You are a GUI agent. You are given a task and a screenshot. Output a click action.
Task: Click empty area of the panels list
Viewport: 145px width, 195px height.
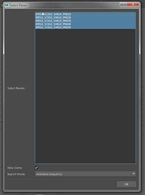point(85,96)
